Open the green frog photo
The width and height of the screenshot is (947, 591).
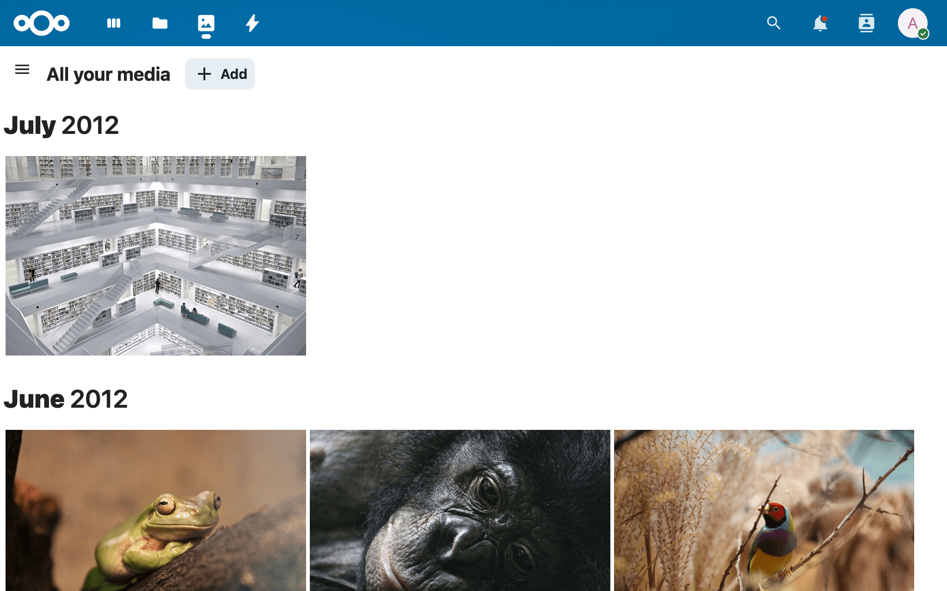[156, 510]
